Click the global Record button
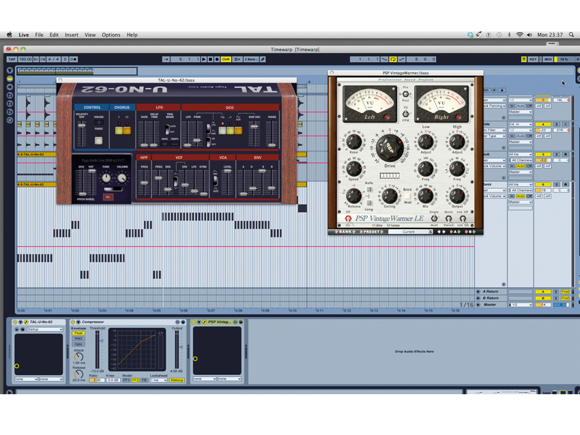The image size is (580, 435). [x=217, y=59]
